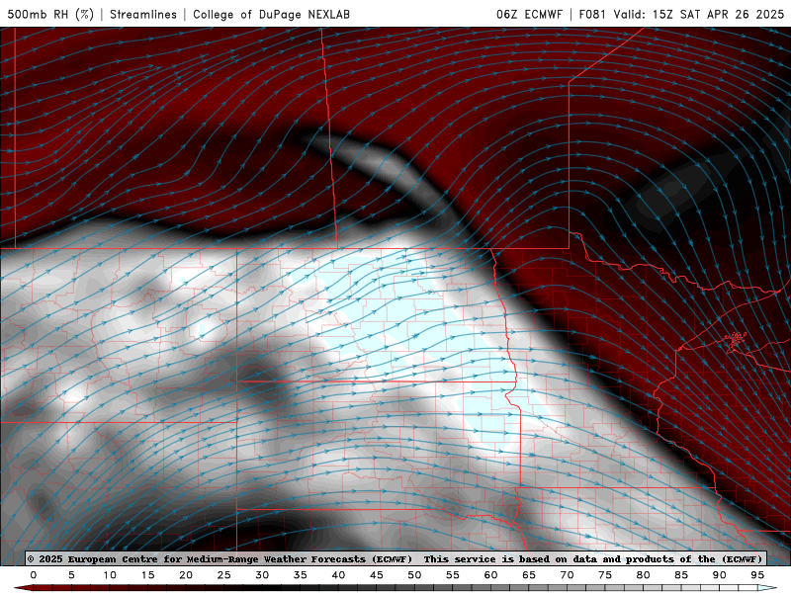The width and height of the screenshot is (791, 593).
Task: Click the '500mb RH (%)' title text
Action: 50,14
